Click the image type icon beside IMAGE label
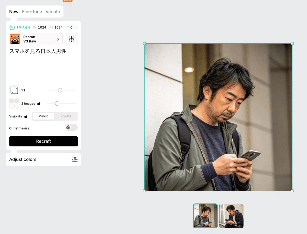 pyautogui.click(x=12, y=27)
